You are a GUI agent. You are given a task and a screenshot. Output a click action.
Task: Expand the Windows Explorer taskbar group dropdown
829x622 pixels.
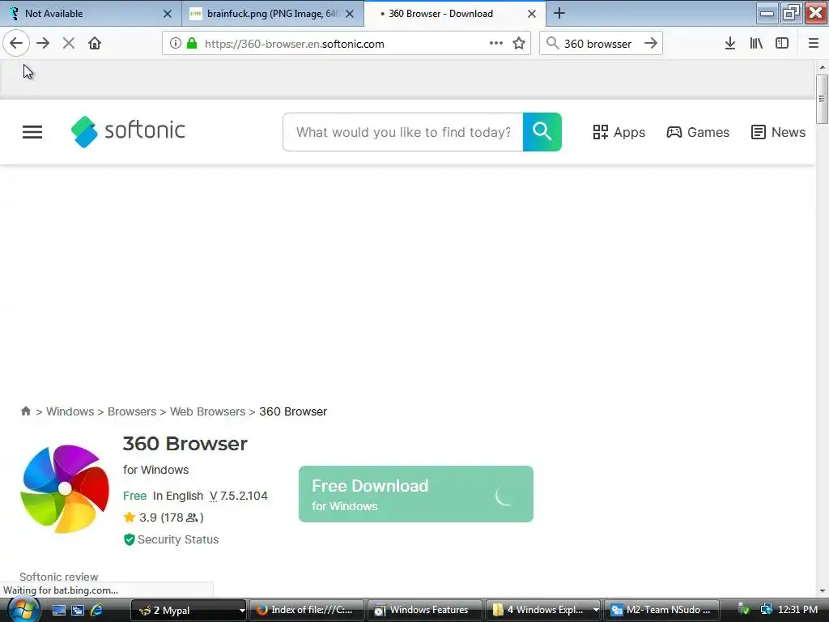point(596,611)
